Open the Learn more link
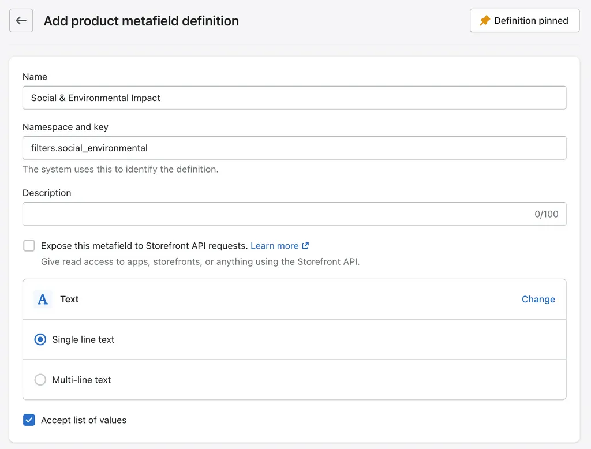 click(274, 246)
